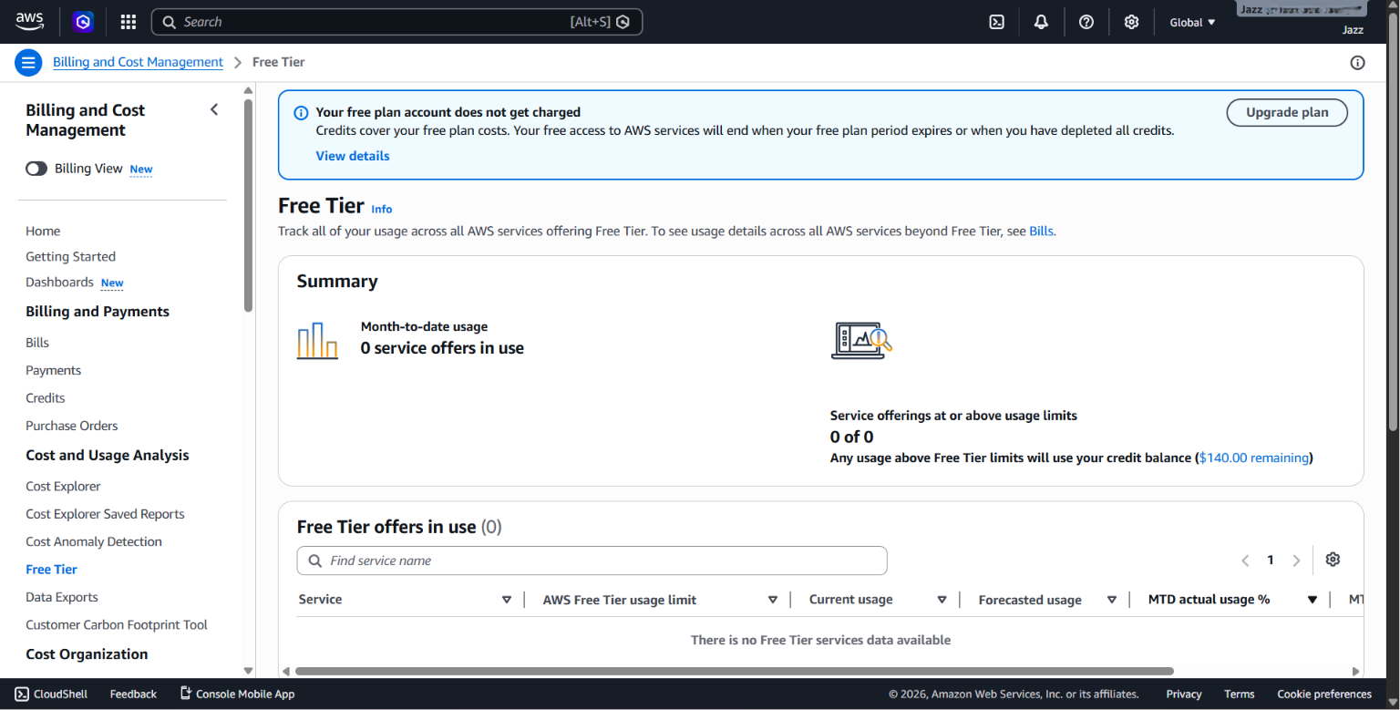This screenshot has height=710, width=1400.
Task: Open the Services grid menu icon
Action: click(x=129, y=22)
